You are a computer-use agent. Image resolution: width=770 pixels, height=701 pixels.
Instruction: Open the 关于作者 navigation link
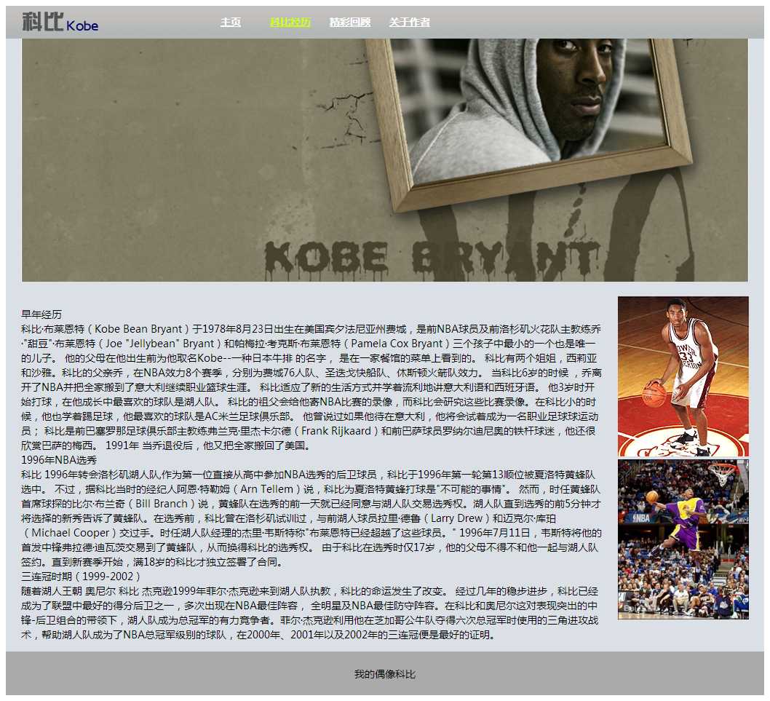(x=409, y=23)
